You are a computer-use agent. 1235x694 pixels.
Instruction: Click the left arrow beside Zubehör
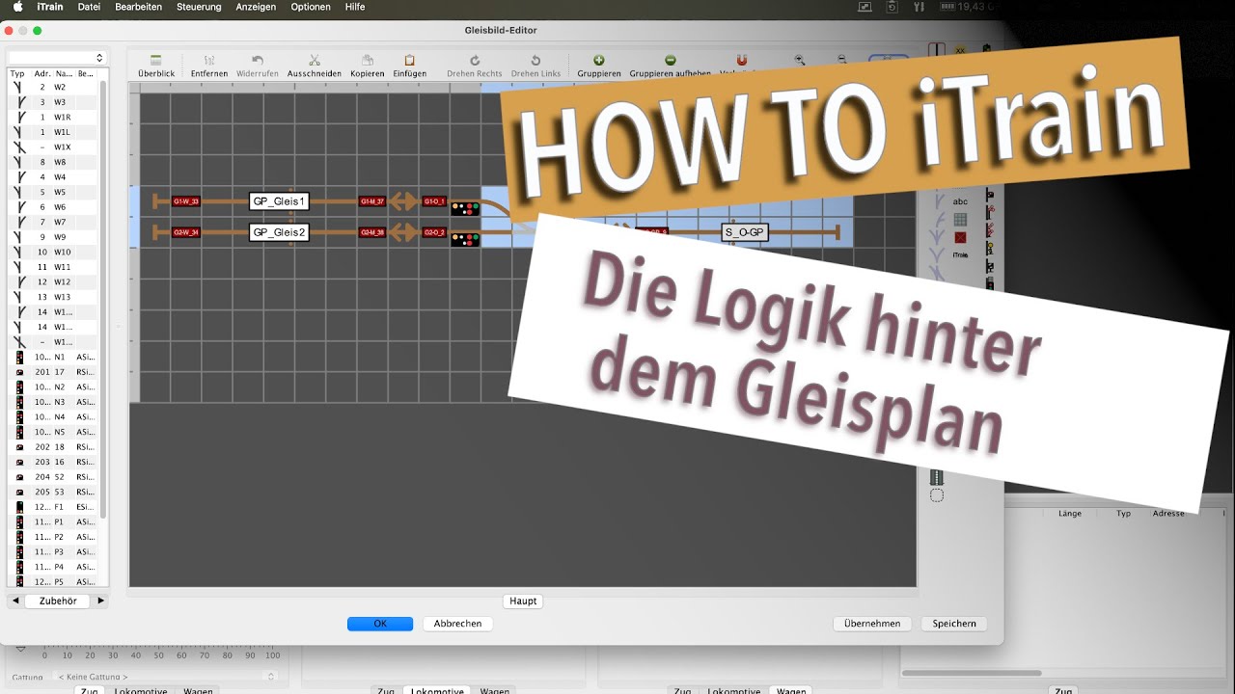15,601
